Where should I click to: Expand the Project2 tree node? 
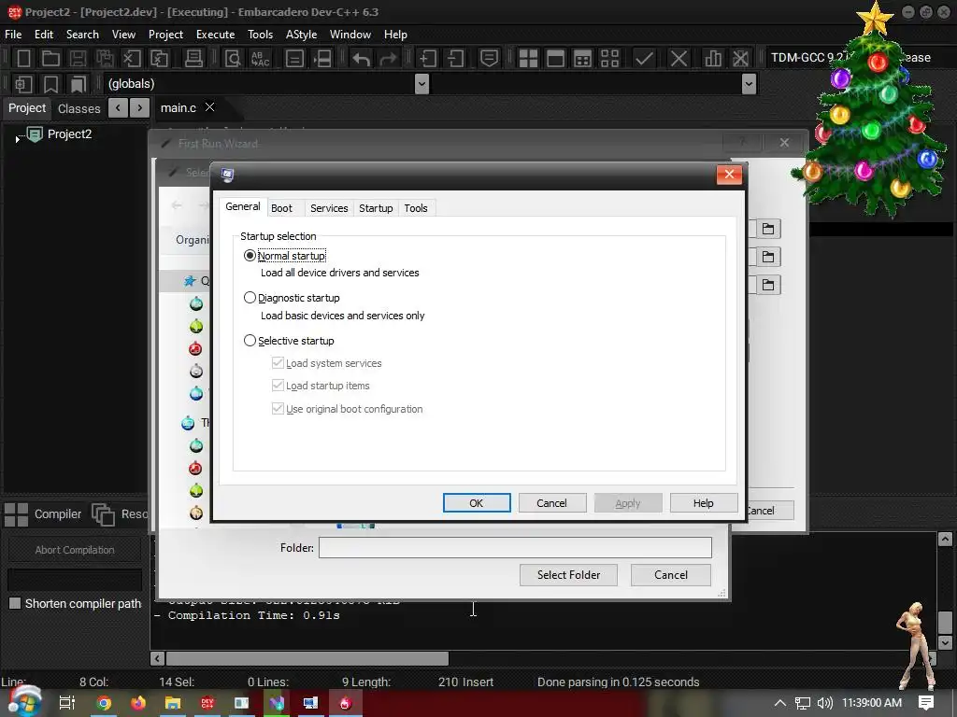pyautogui.click(x=17, y=139)
